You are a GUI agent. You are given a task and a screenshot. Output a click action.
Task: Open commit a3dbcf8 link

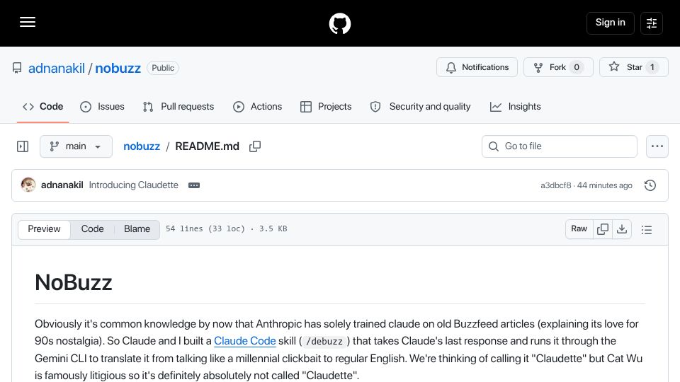click(x=555, y=185)
